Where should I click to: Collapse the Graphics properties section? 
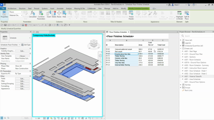click(x=30, y=48)
